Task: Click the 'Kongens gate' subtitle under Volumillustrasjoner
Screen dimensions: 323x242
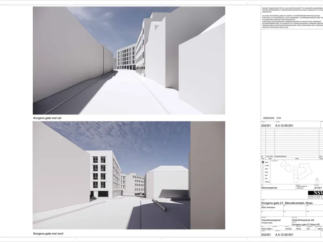Action: click(267, 223)
